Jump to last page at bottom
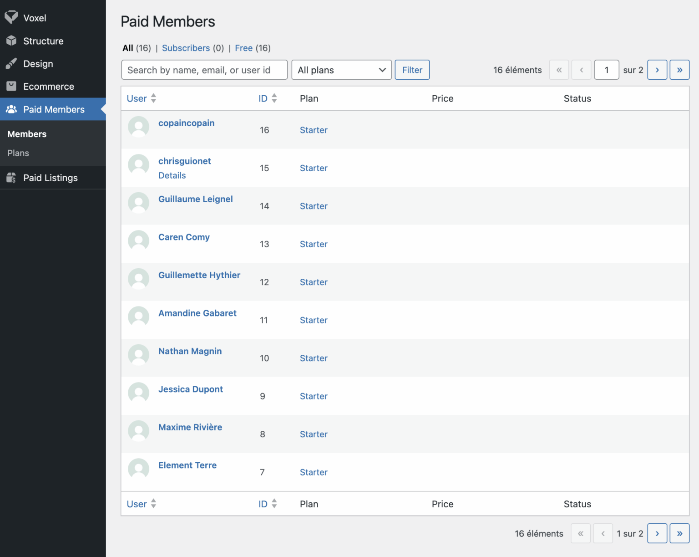699x557 pixels. point(679,533)
